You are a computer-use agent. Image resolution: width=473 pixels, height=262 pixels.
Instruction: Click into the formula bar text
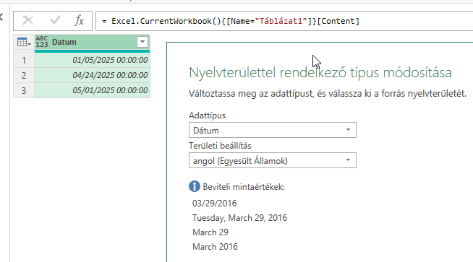point(231,21)
